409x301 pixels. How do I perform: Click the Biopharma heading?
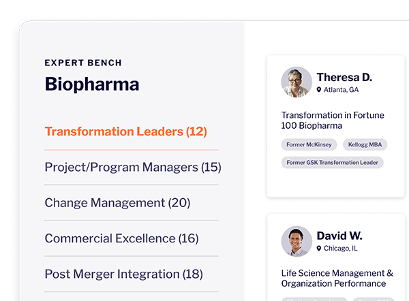pos(92,84)
